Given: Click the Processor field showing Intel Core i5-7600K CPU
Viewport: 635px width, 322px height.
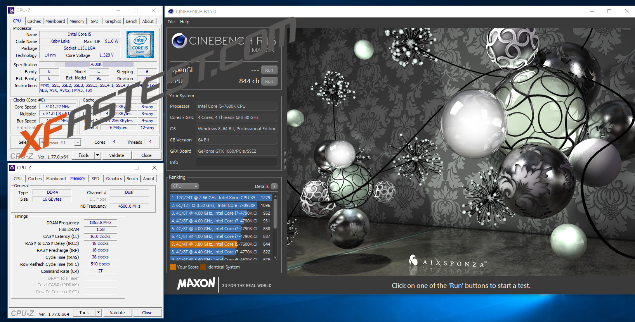Looking at the screenshot, I should [237, 106].
